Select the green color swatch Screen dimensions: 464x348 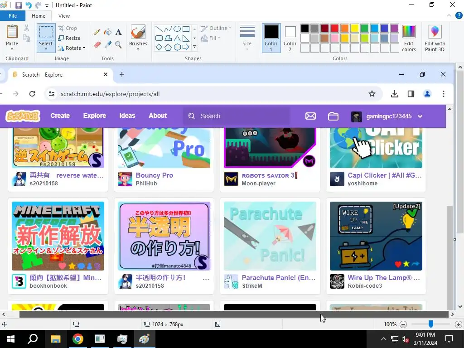point(365,28)
